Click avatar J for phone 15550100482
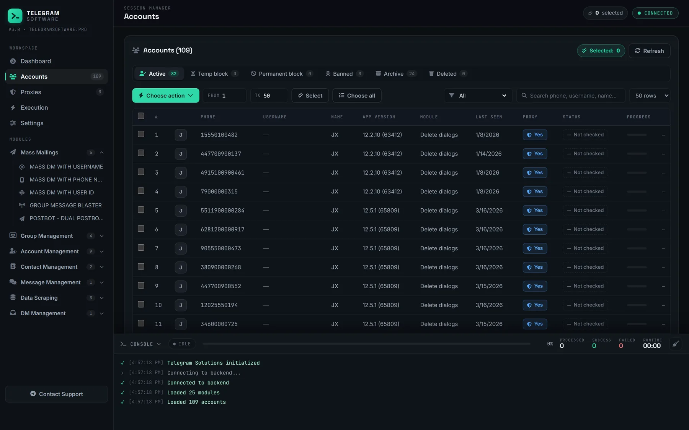Viewport: 689px width, 430px height. [181, 135]
